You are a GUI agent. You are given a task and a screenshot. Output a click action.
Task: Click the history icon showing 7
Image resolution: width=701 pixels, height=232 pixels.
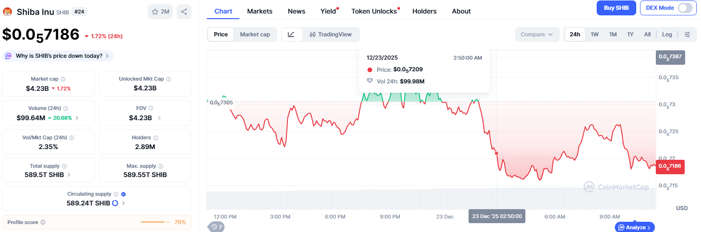[217, 227]
